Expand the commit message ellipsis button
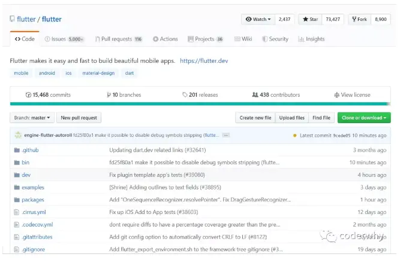Viewport: 400px width, 266px height. click(225, 135)
